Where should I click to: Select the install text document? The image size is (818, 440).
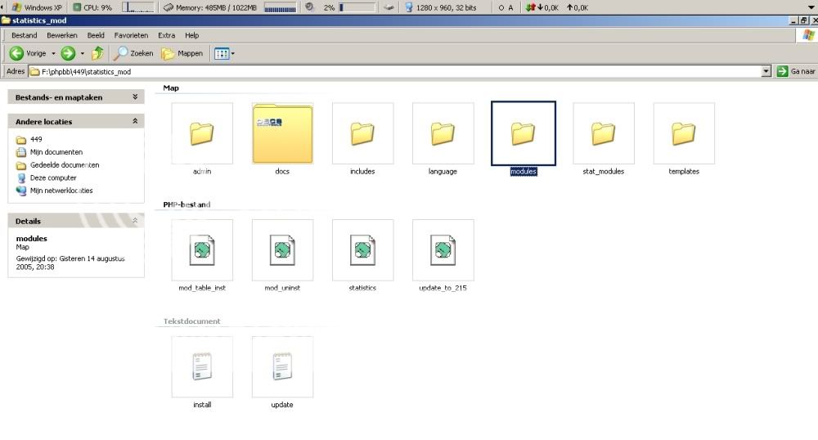tap(202, 367)
